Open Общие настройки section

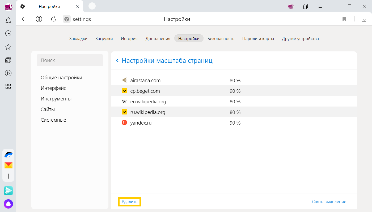click(61, 78)
